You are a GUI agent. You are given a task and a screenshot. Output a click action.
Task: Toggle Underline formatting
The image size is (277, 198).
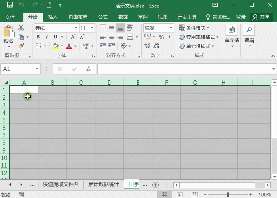pos(55,37)
